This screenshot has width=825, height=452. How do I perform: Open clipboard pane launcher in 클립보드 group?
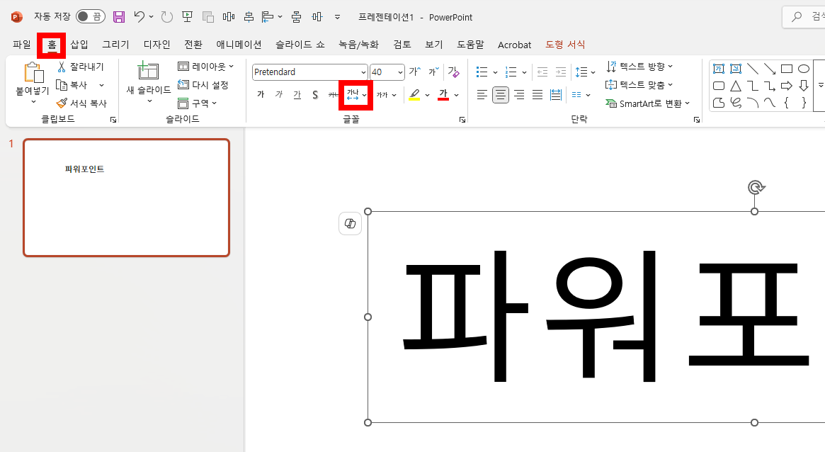click(x=113, y=120)
